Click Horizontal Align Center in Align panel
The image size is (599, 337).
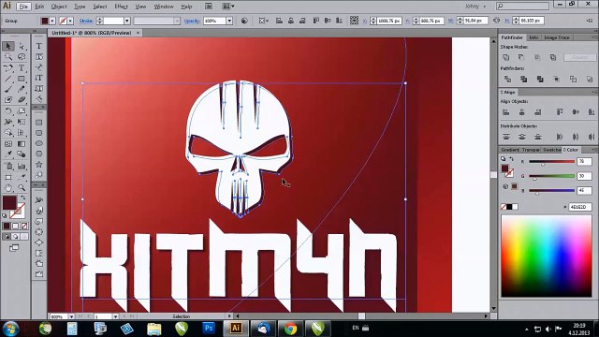[522, 112]
